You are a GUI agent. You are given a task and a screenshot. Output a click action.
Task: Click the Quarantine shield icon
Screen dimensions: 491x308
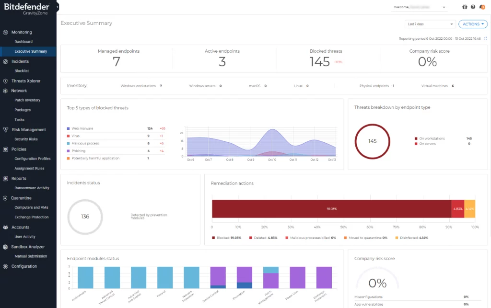(x=6, y=198)
